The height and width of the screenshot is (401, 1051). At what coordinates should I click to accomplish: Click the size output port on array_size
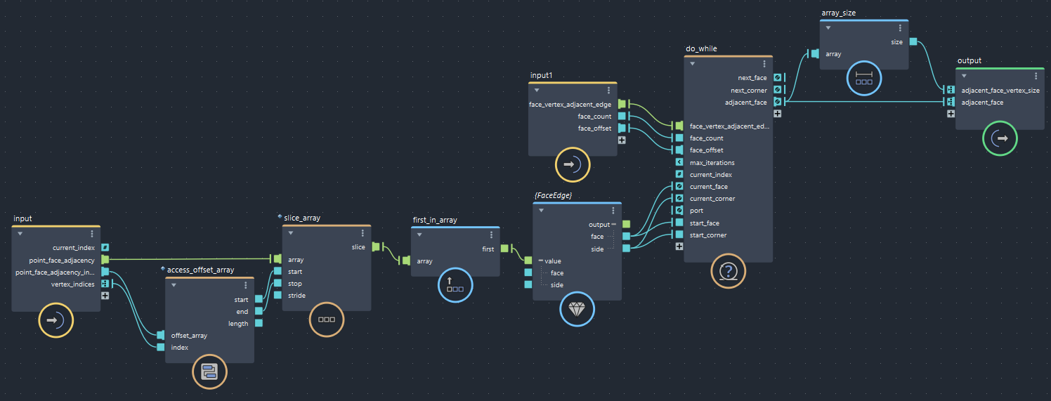[913, 41]
